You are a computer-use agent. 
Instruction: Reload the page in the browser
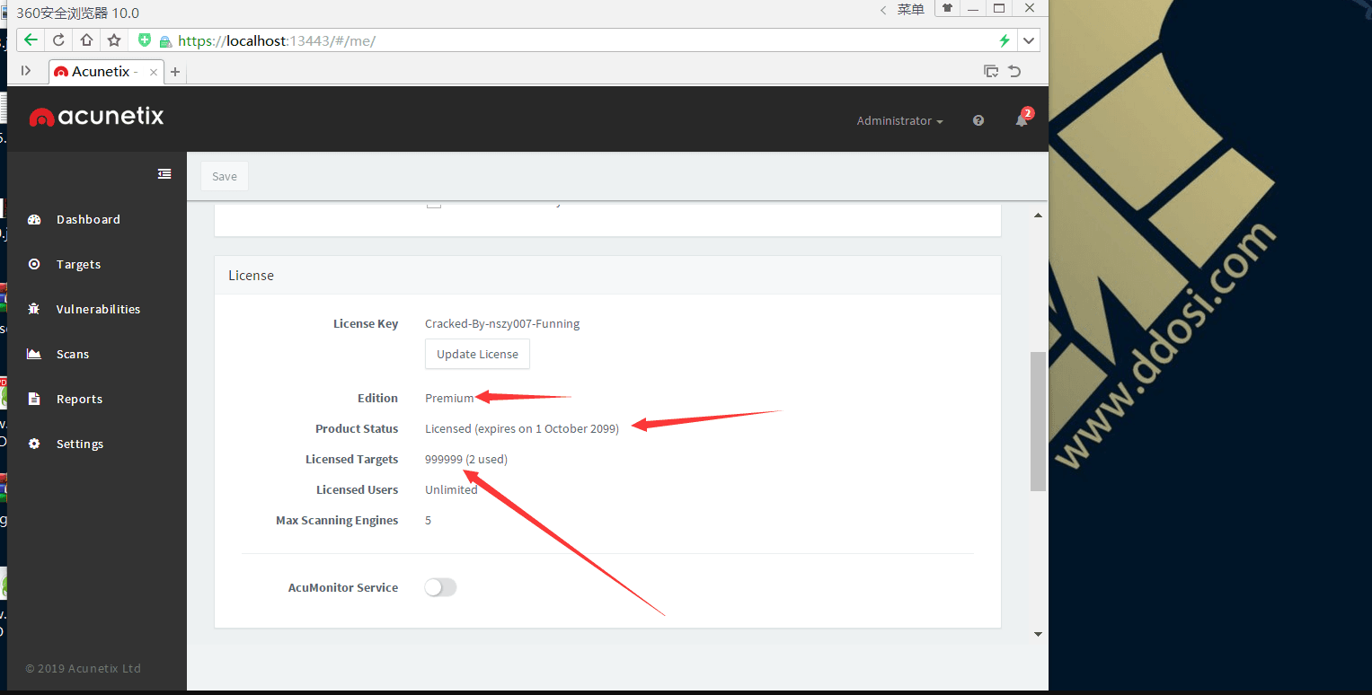click(58, 40)
